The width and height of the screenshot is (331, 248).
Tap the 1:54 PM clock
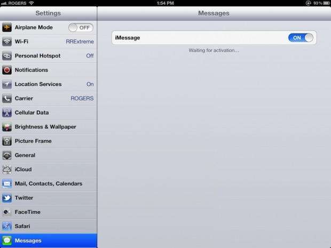click(x=165, y=3)
